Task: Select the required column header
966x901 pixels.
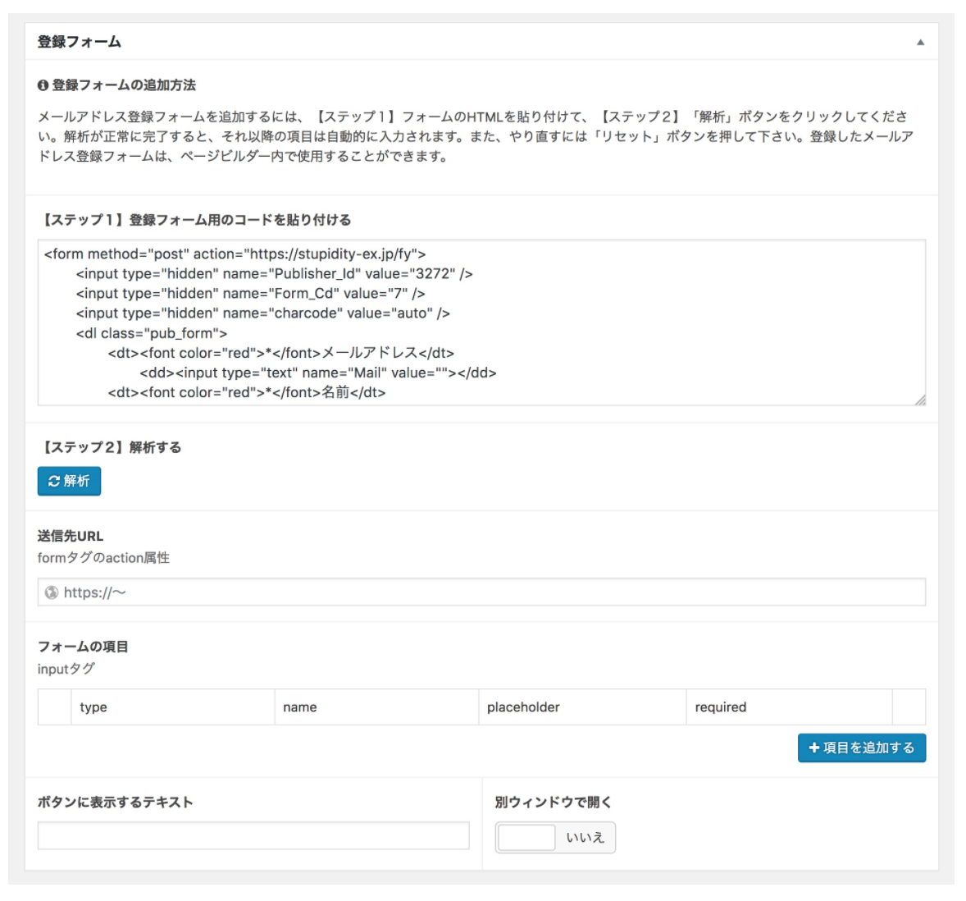Action: (720, 707)
